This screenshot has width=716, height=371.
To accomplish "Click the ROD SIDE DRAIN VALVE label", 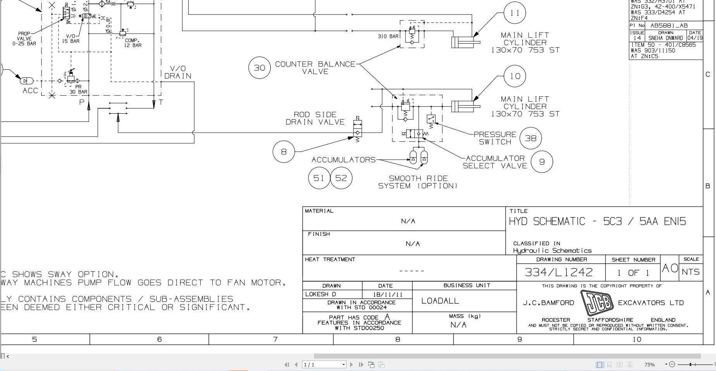I will tap(315, 118).
